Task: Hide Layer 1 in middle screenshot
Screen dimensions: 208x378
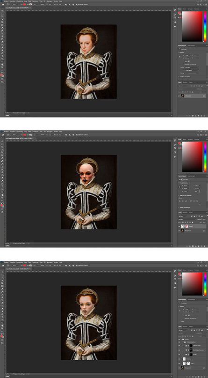Action: 179,227
